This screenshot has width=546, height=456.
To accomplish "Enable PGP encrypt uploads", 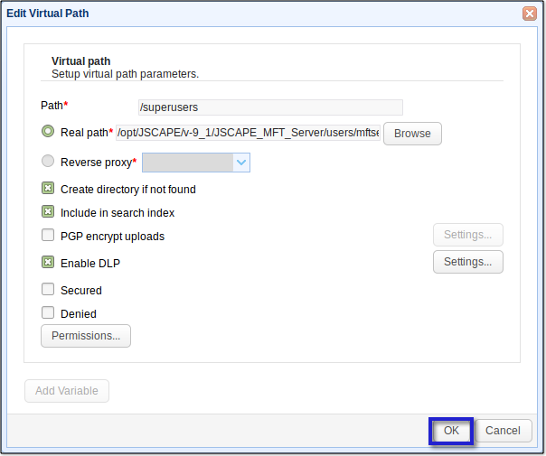I will [48, 236].
